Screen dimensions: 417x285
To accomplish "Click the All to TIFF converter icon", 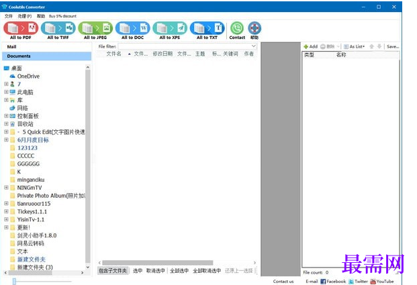I will click(x=58, y=28).
